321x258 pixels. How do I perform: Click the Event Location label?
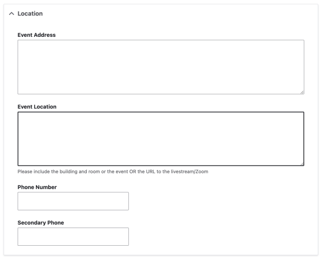coord(37,107)
